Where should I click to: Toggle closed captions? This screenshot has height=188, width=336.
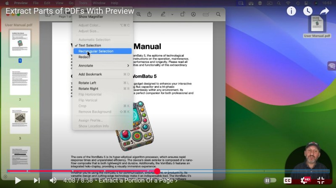click(287, 180)
